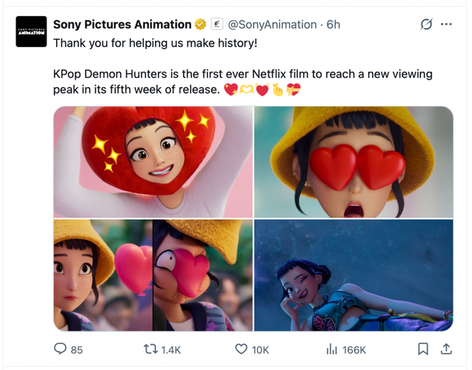Open the three-dot more options menu
This screenshot has width=472, height=370.
(x=446, y=24)
